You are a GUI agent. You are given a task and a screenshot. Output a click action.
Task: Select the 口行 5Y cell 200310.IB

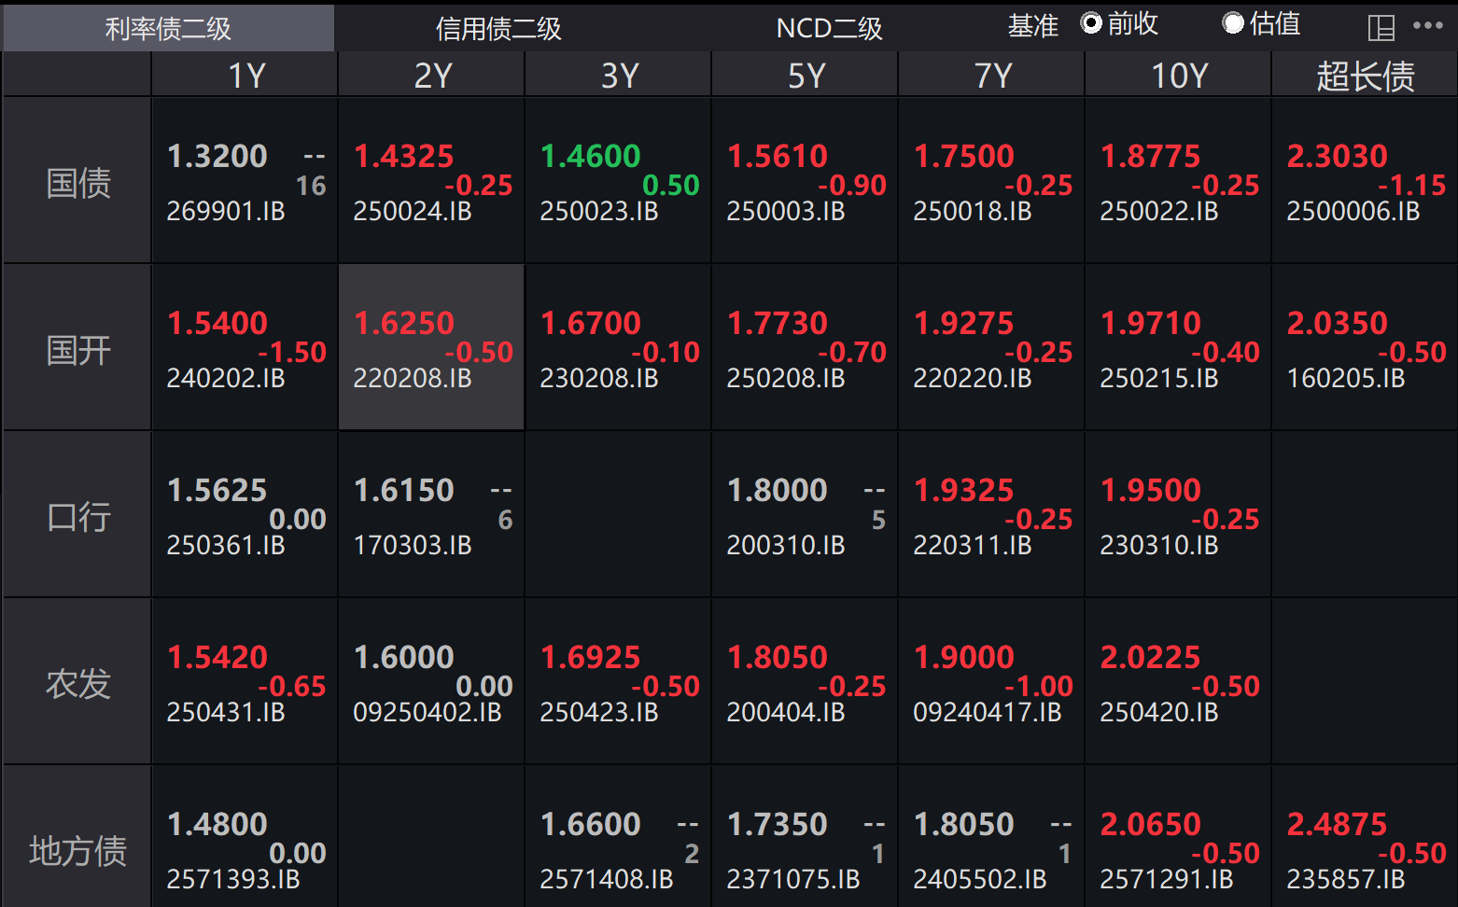(x=786, y=545)
